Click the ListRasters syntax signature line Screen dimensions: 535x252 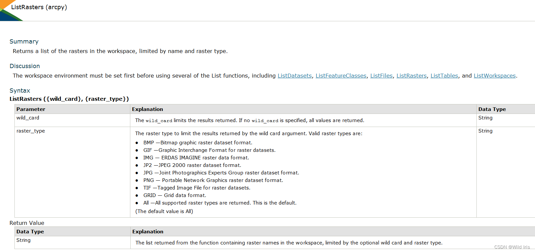pyautogui.click(x=69, y=99)
